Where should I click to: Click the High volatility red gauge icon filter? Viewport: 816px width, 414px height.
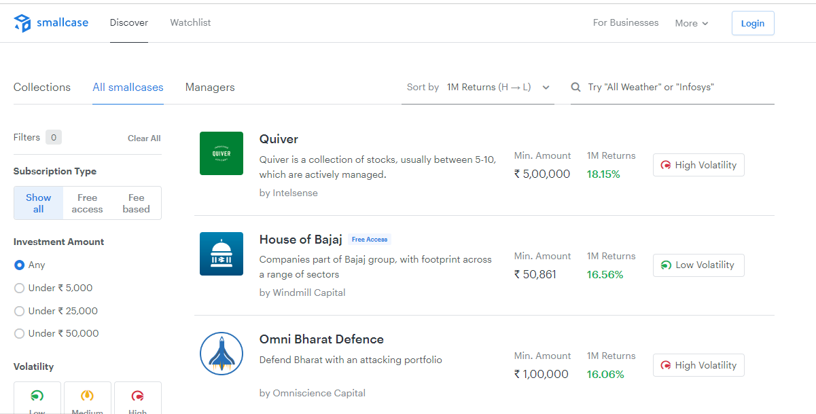138,395
